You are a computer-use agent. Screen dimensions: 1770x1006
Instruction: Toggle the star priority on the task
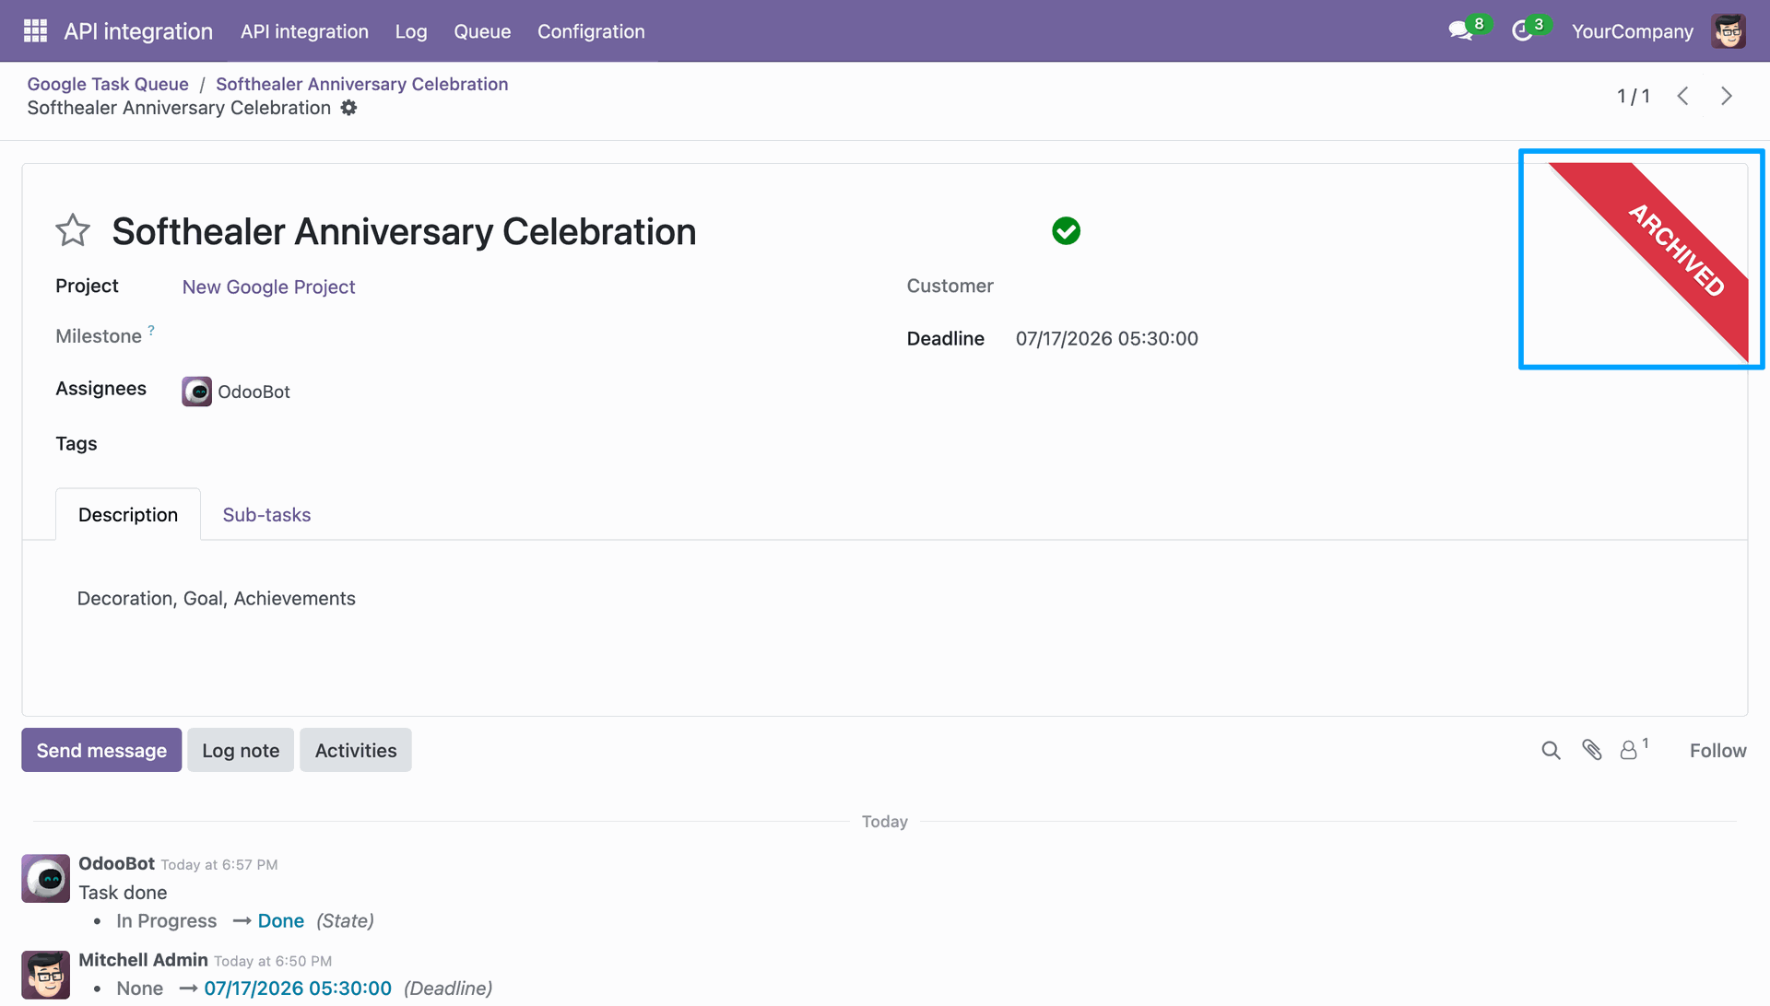[73, 230]
